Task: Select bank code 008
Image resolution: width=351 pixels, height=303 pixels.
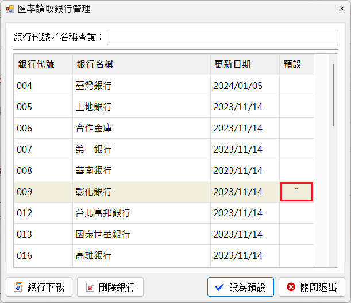Action: 24,170
